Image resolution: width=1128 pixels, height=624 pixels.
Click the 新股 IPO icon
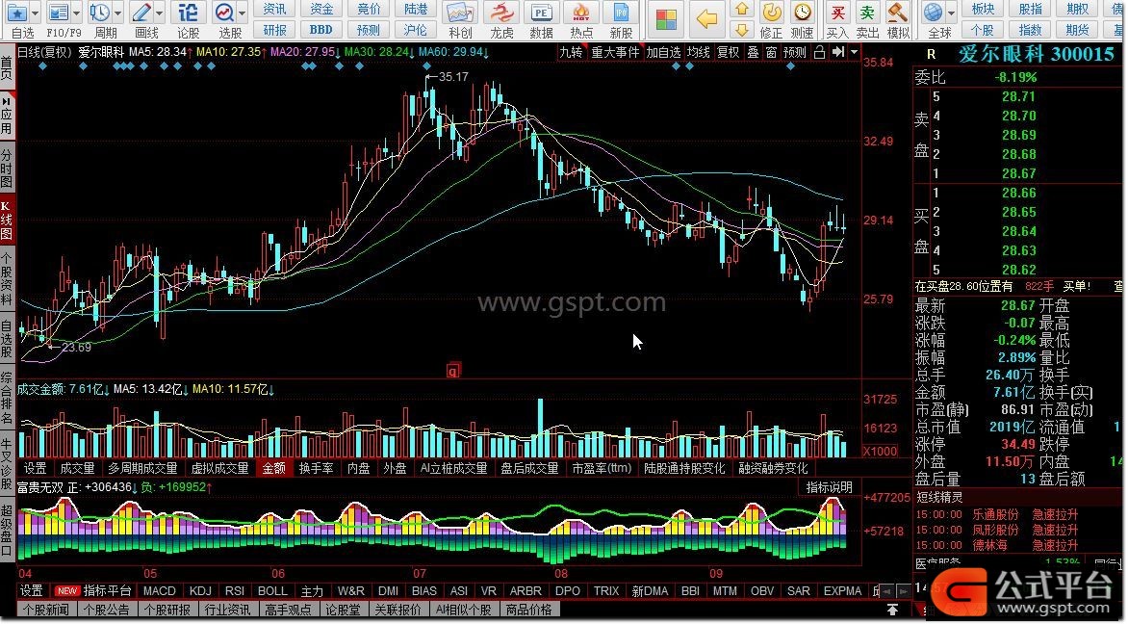coord(621,13)
